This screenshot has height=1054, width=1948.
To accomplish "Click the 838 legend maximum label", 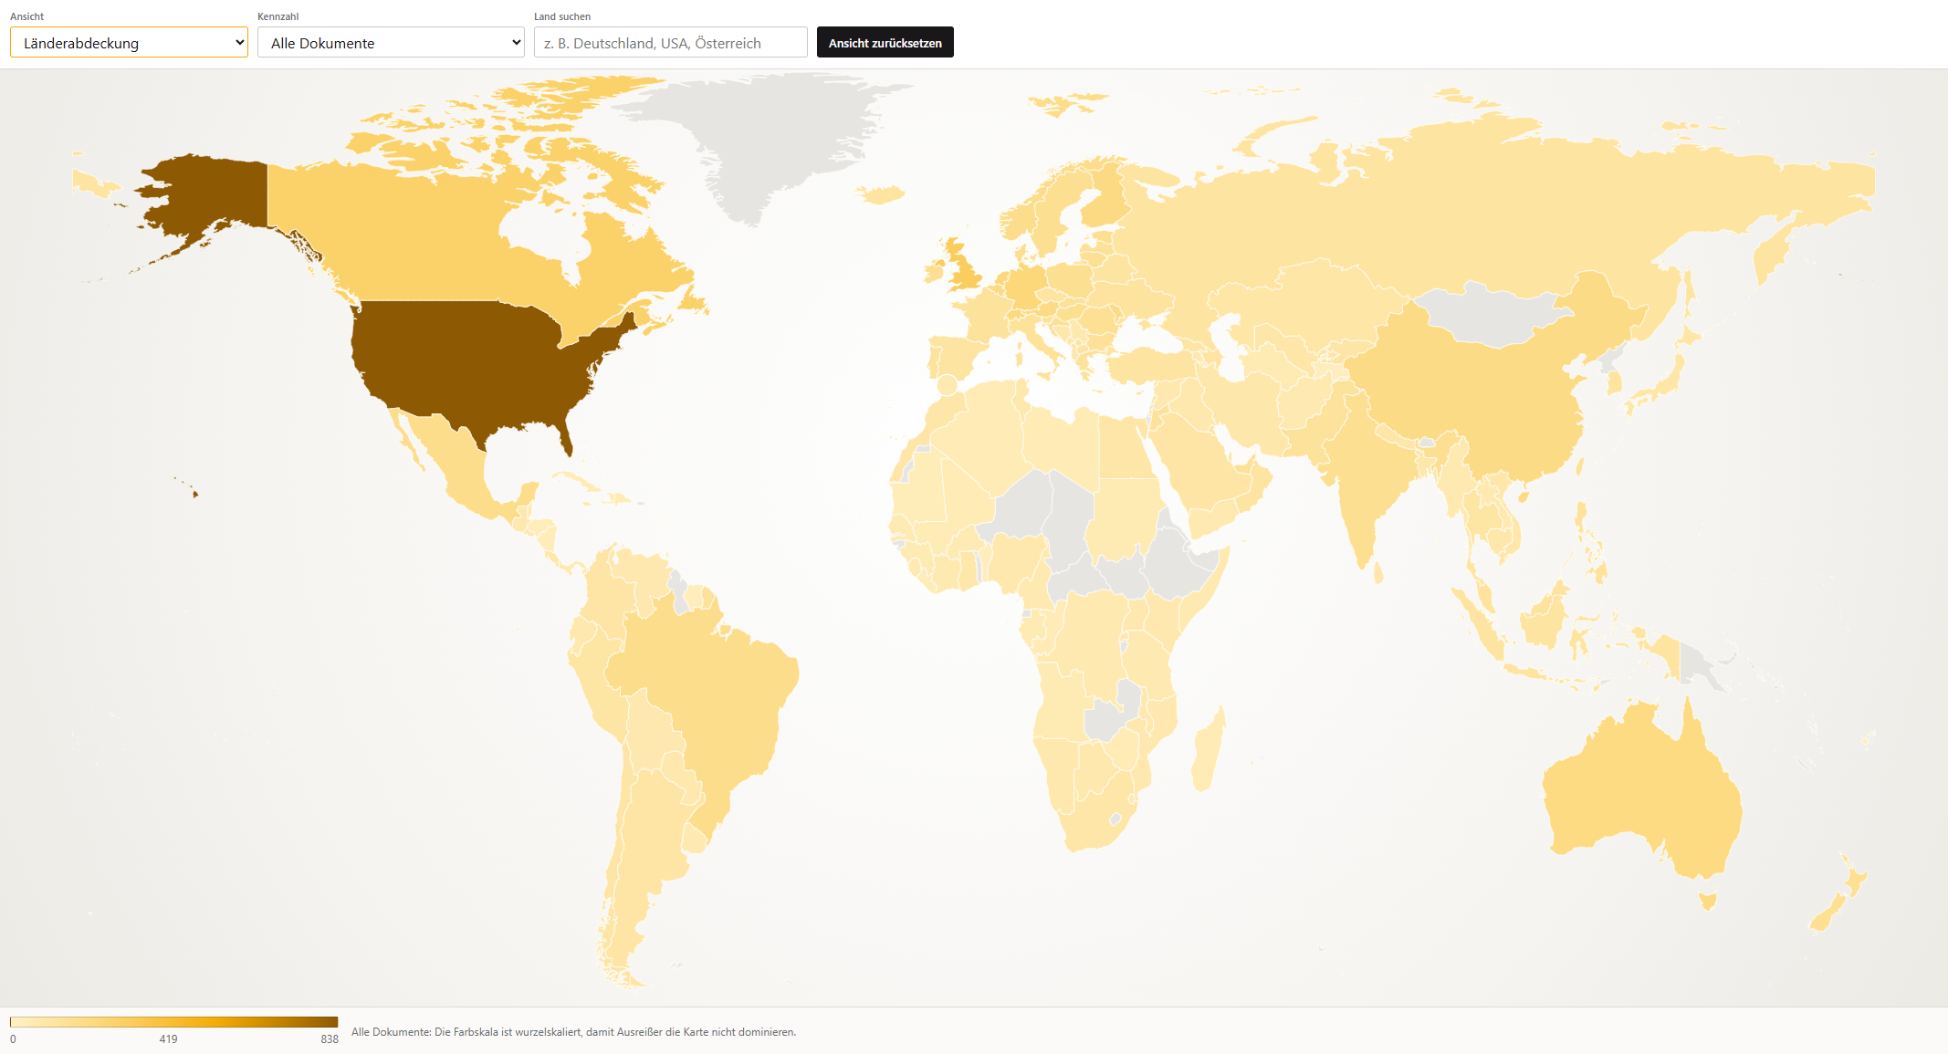I will [330, 1039].
